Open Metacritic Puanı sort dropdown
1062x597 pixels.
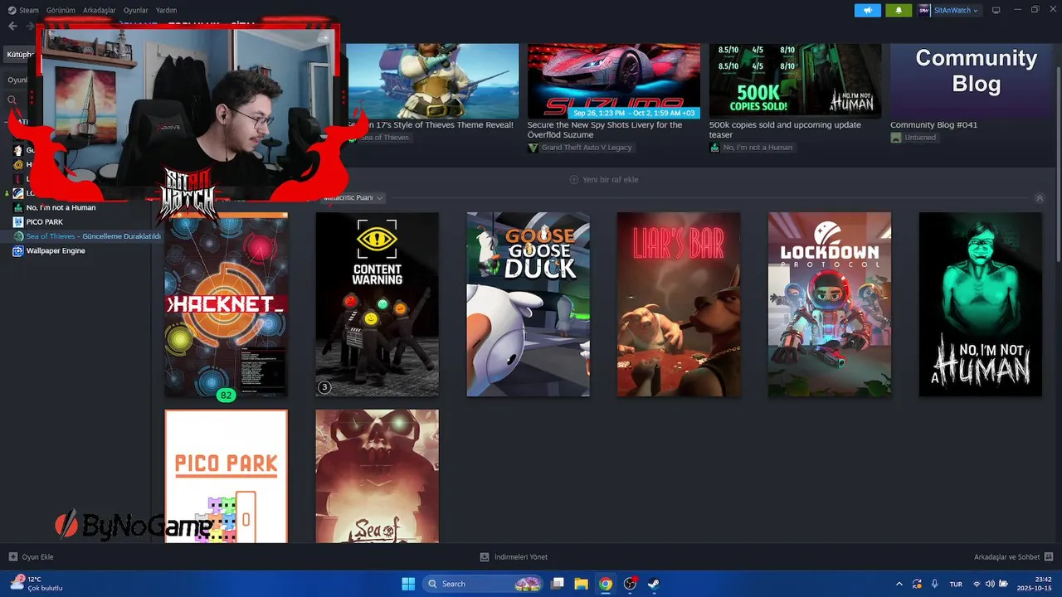coord(354,198)
